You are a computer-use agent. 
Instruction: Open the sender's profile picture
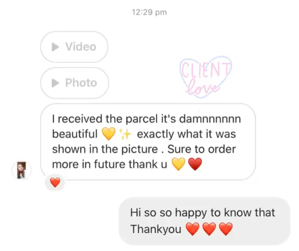(x=22, y=170)
